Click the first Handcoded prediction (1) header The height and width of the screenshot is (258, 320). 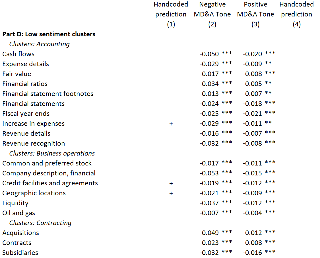click(171, 14)
